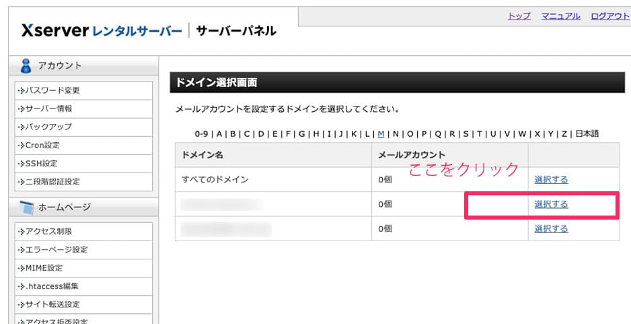The height and width of the screenshot is (324, 631).
Task: Open パスワード変更 in the sidebar
Action: coord(83,91)
